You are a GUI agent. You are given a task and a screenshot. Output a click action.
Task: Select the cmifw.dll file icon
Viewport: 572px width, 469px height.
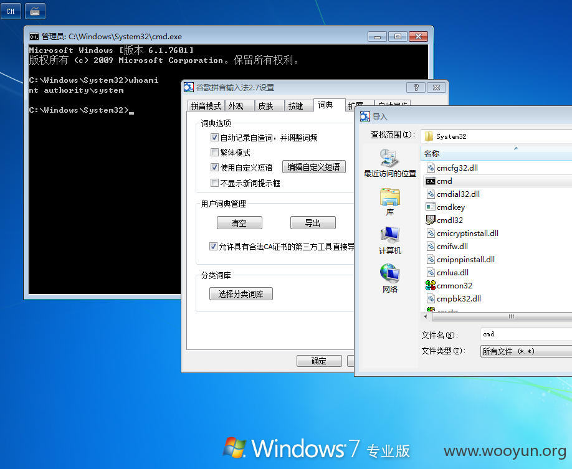[x=431, y=246]
